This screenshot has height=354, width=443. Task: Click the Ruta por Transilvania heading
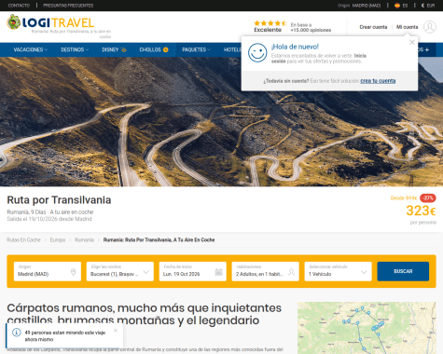[59, 200]
